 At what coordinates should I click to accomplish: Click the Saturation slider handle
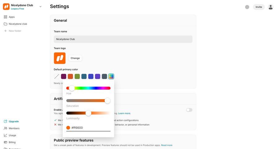(107, 101)
